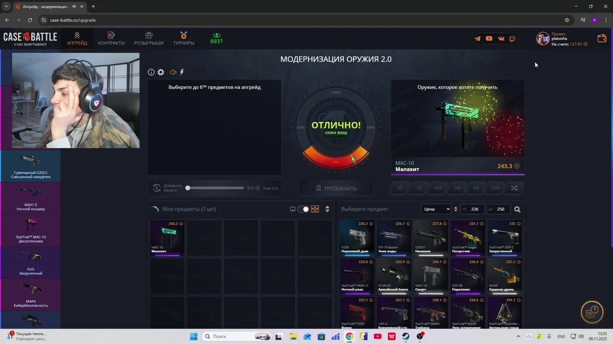Screen dimensions: 613x344
Task: Open the VK social link
Action: [501, 39]
